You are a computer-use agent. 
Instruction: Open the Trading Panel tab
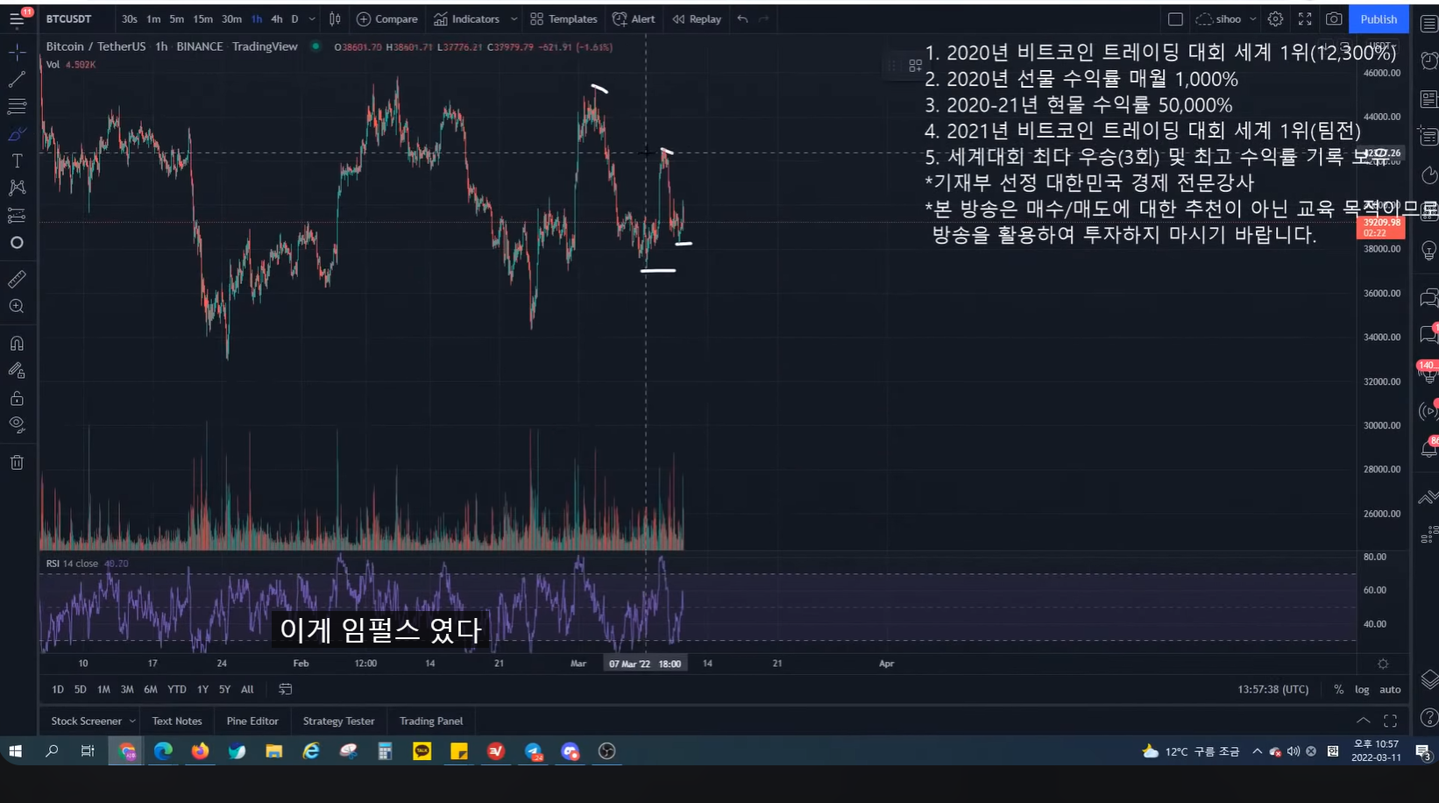[431, 721]
